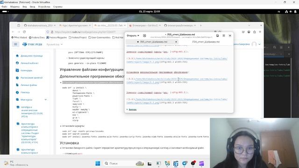
Task: Click the Windows Start button
Action: [98, 163]
